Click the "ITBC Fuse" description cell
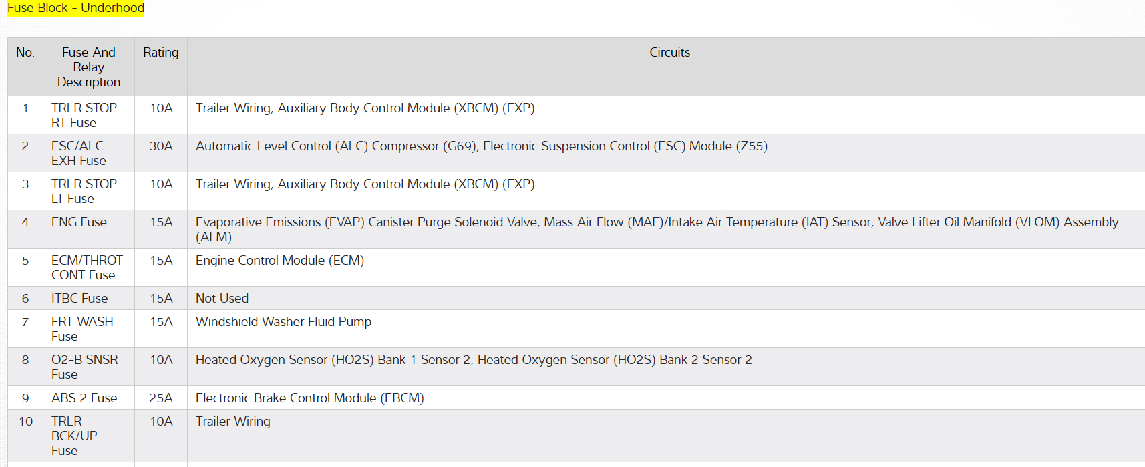This screenshot has width=1145, height=467. [79, 299]
